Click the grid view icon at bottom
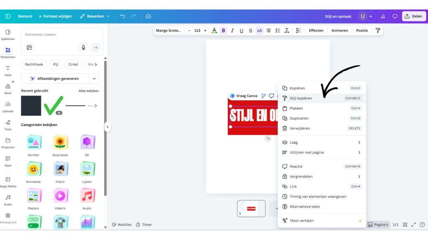Screen dimensions: 428x240 point(405,225)
